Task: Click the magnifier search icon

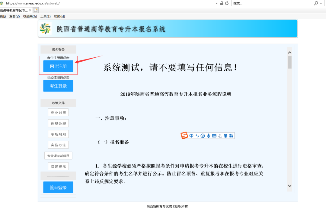Action: click(x=316, y=3)
